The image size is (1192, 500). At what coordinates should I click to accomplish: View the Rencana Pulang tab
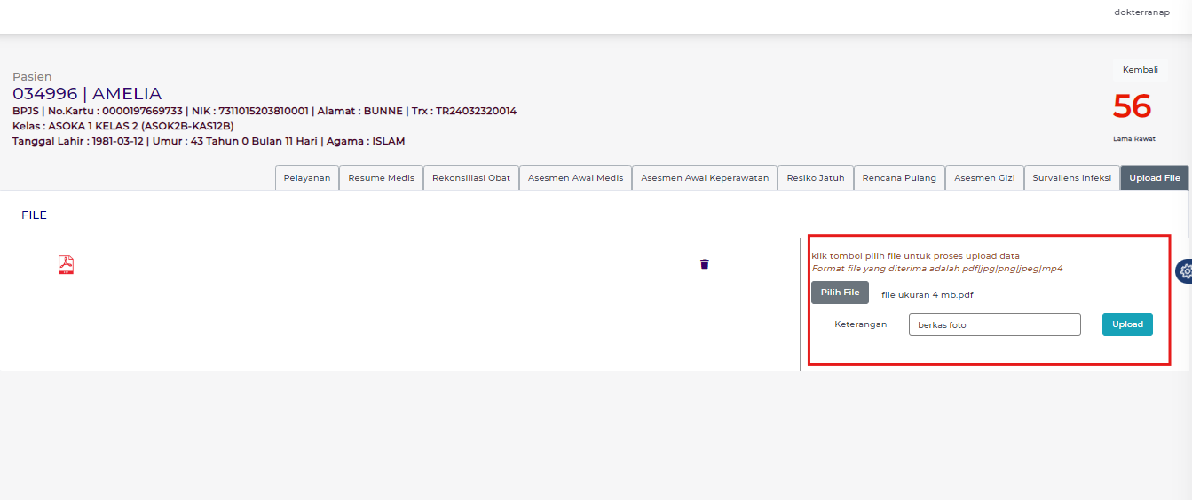tap(899, 178)
